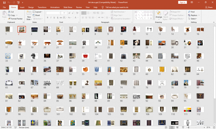Open the Slide Show ribbon tab
The width and height of the screenshot is (216, 129).
[x=68, y=7]
